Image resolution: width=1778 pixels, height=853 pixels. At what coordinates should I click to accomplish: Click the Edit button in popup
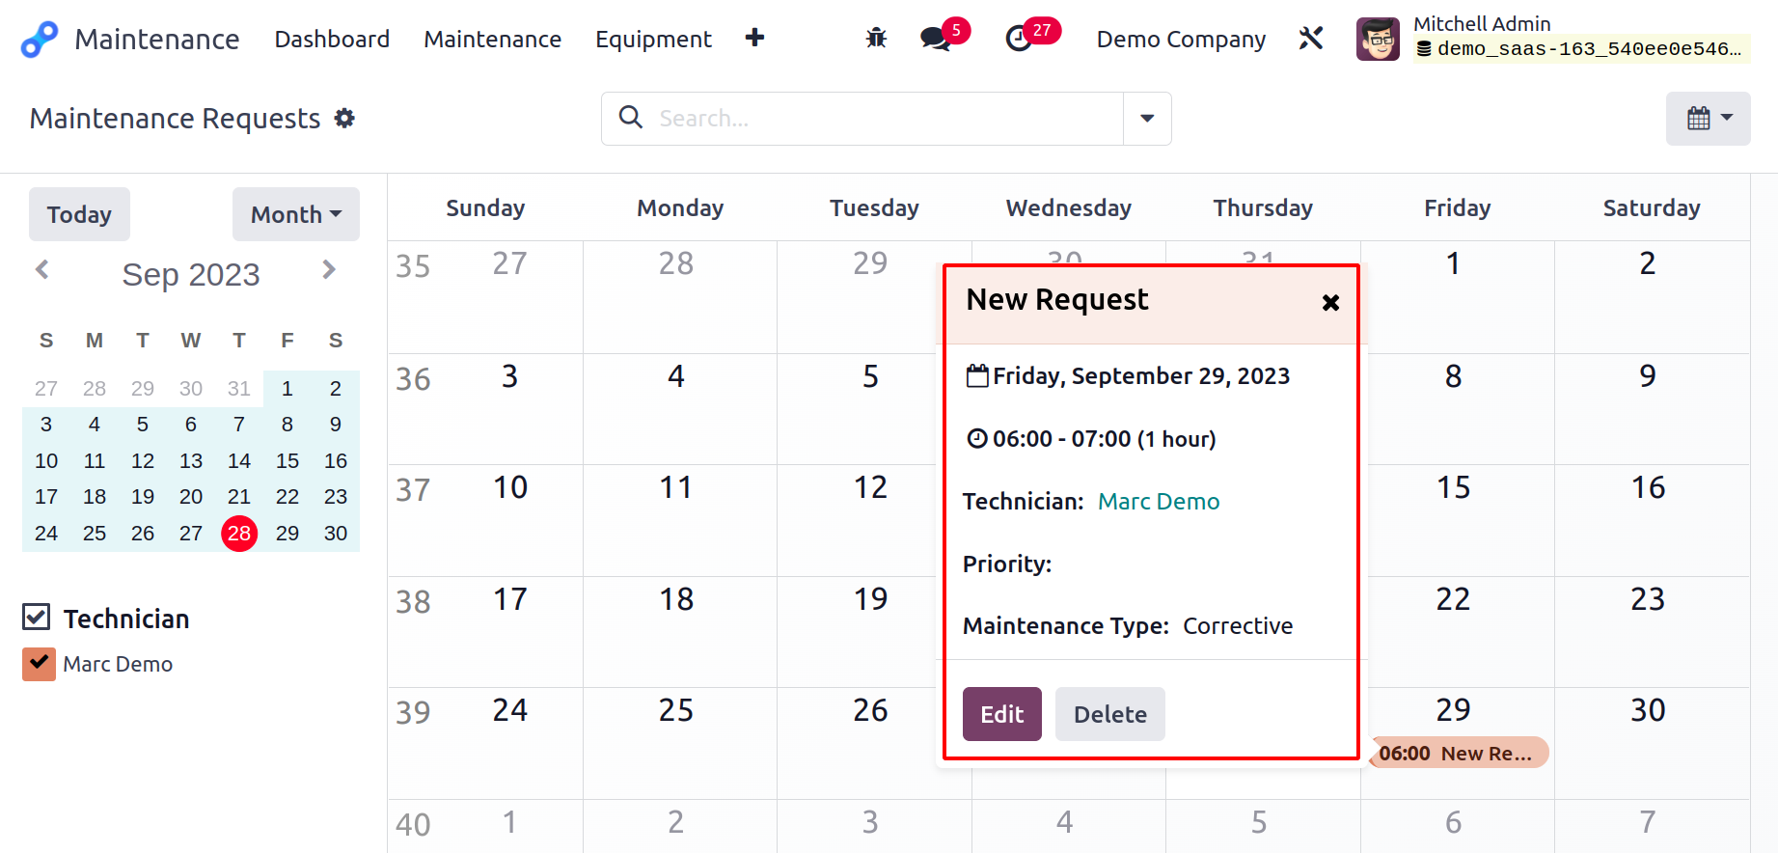tap(1002, 714)
